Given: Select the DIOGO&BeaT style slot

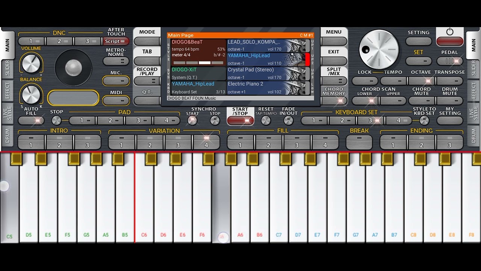Looking at the screenshot, I should tap(198, 52).
